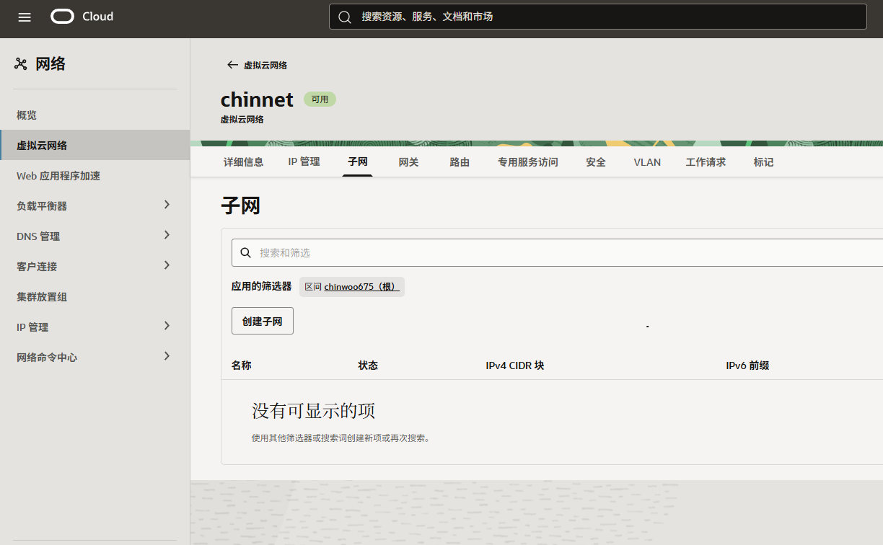Click the search icon in subnet filter

245,253
